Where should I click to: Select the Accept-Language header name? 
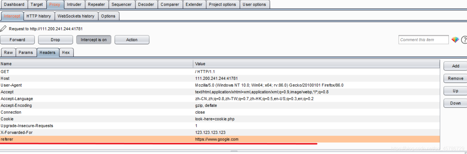[x=17, y=99]
